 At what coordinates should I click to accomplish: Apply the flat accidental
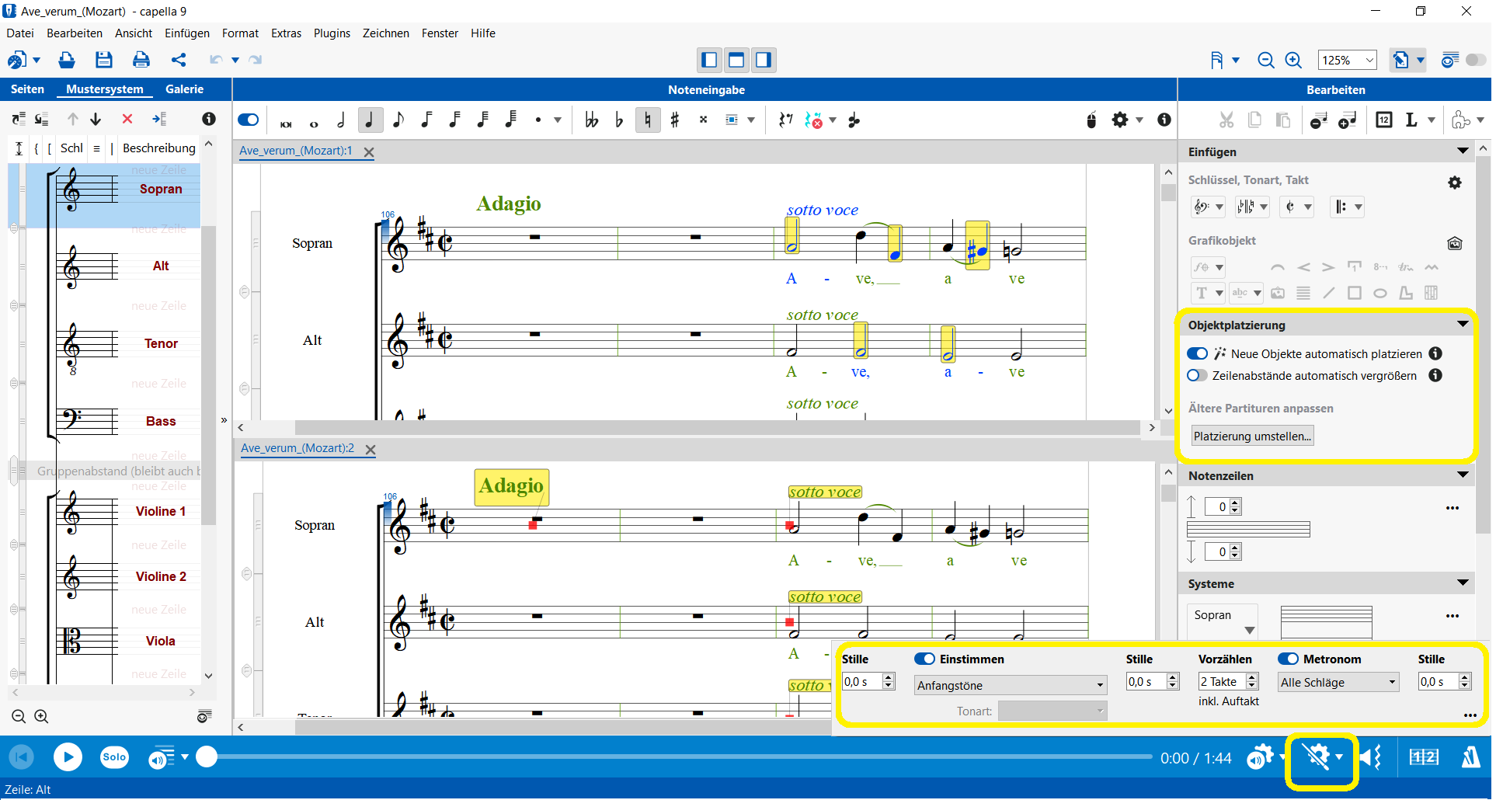(x=619, y=120)
